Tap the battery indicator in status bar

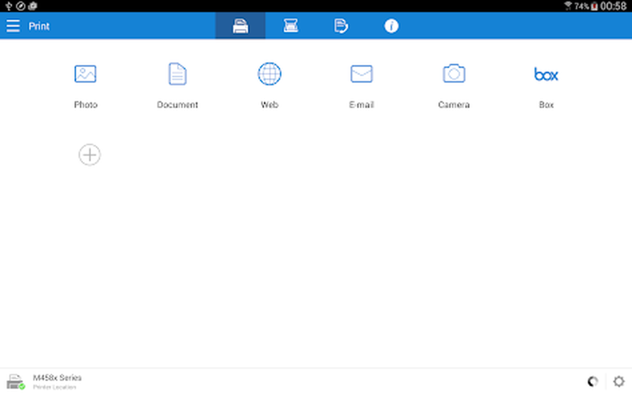(595, 6)
